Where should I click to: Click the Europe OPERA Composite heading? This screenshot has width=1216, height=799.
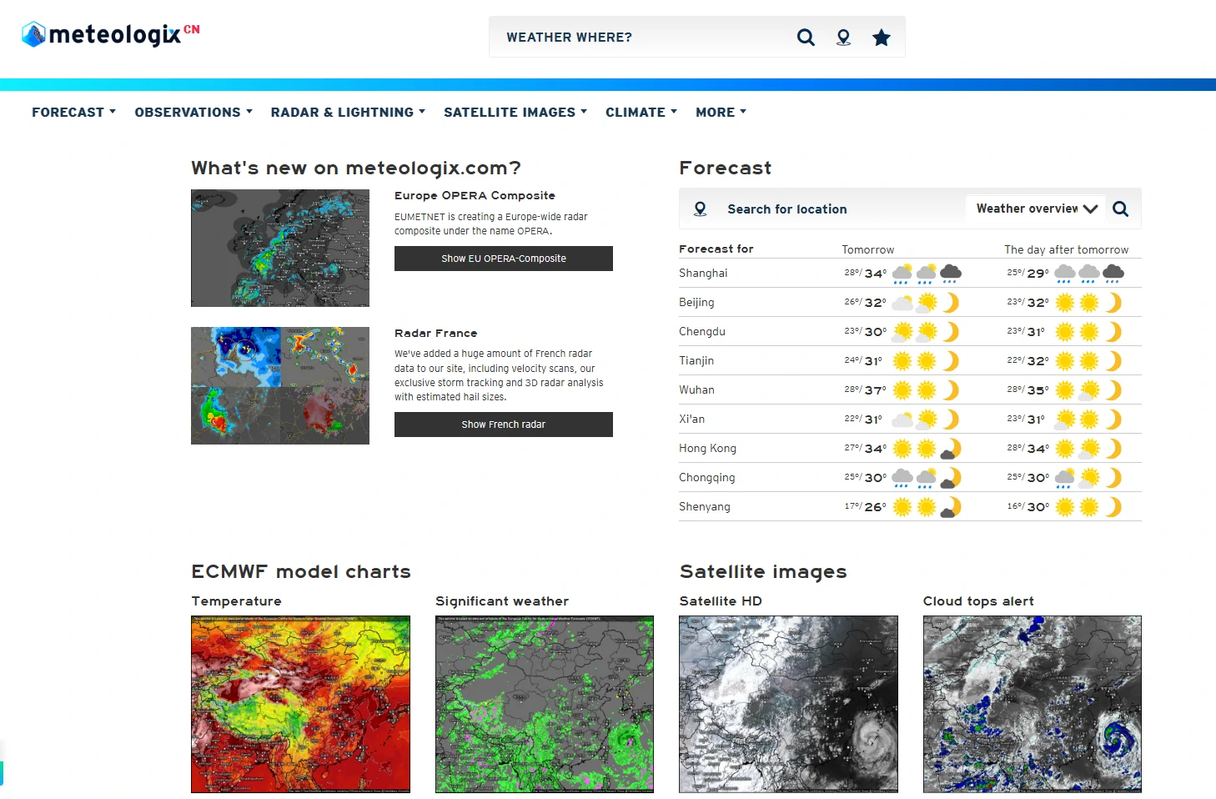click(x=475, y=195)
